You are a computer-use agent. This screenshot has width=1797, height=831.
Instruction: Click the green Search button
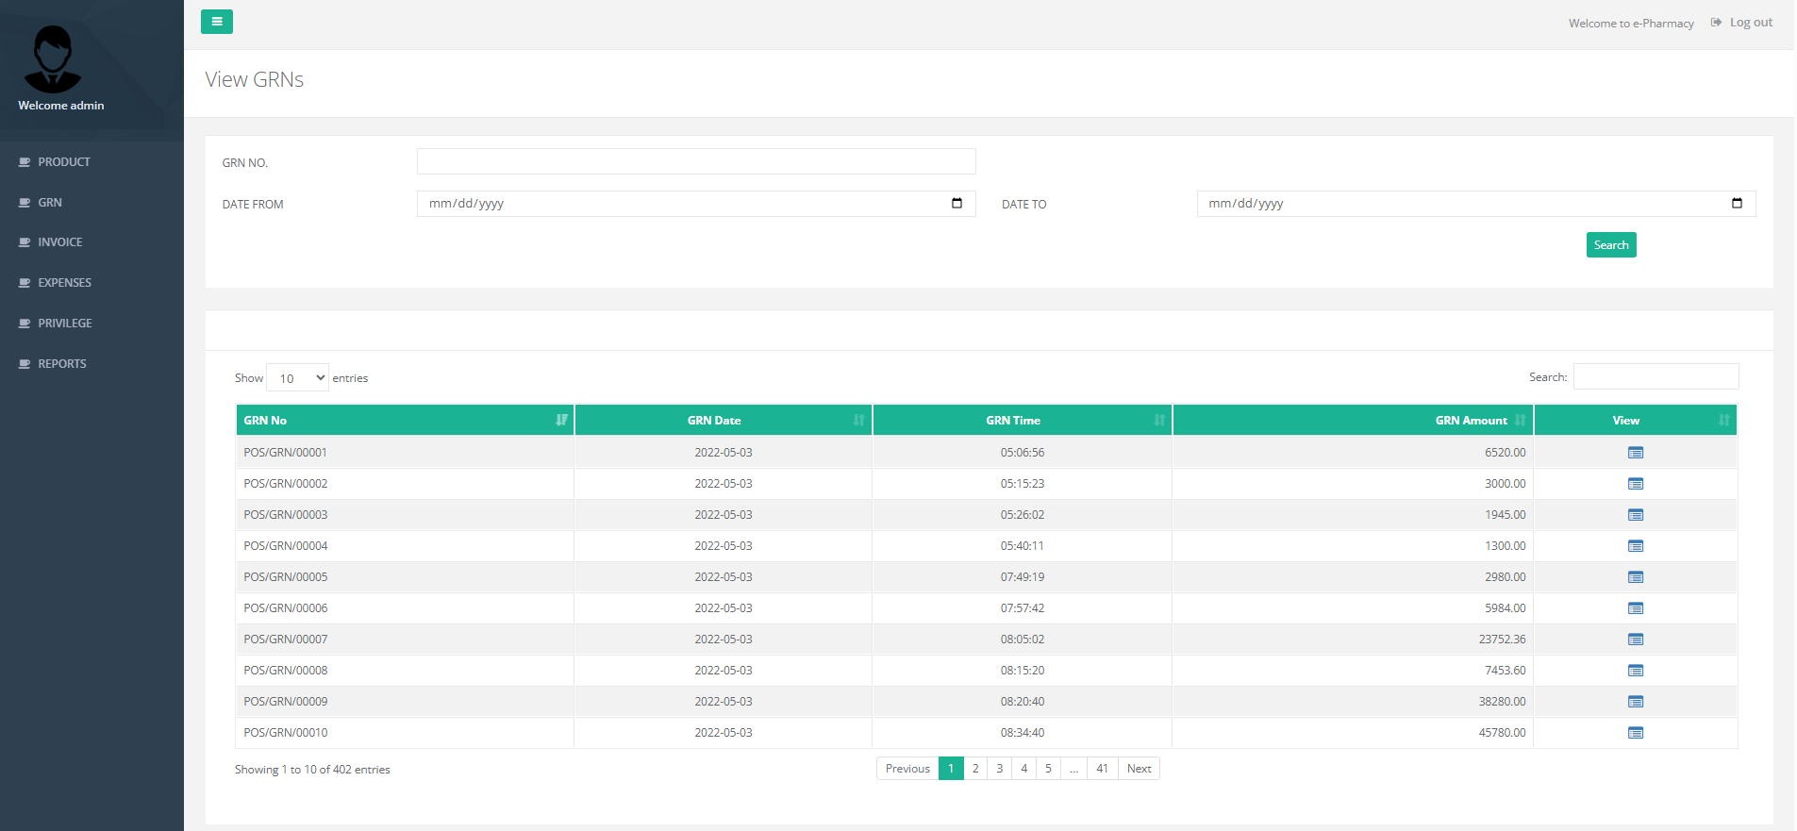pos(1611,245)
